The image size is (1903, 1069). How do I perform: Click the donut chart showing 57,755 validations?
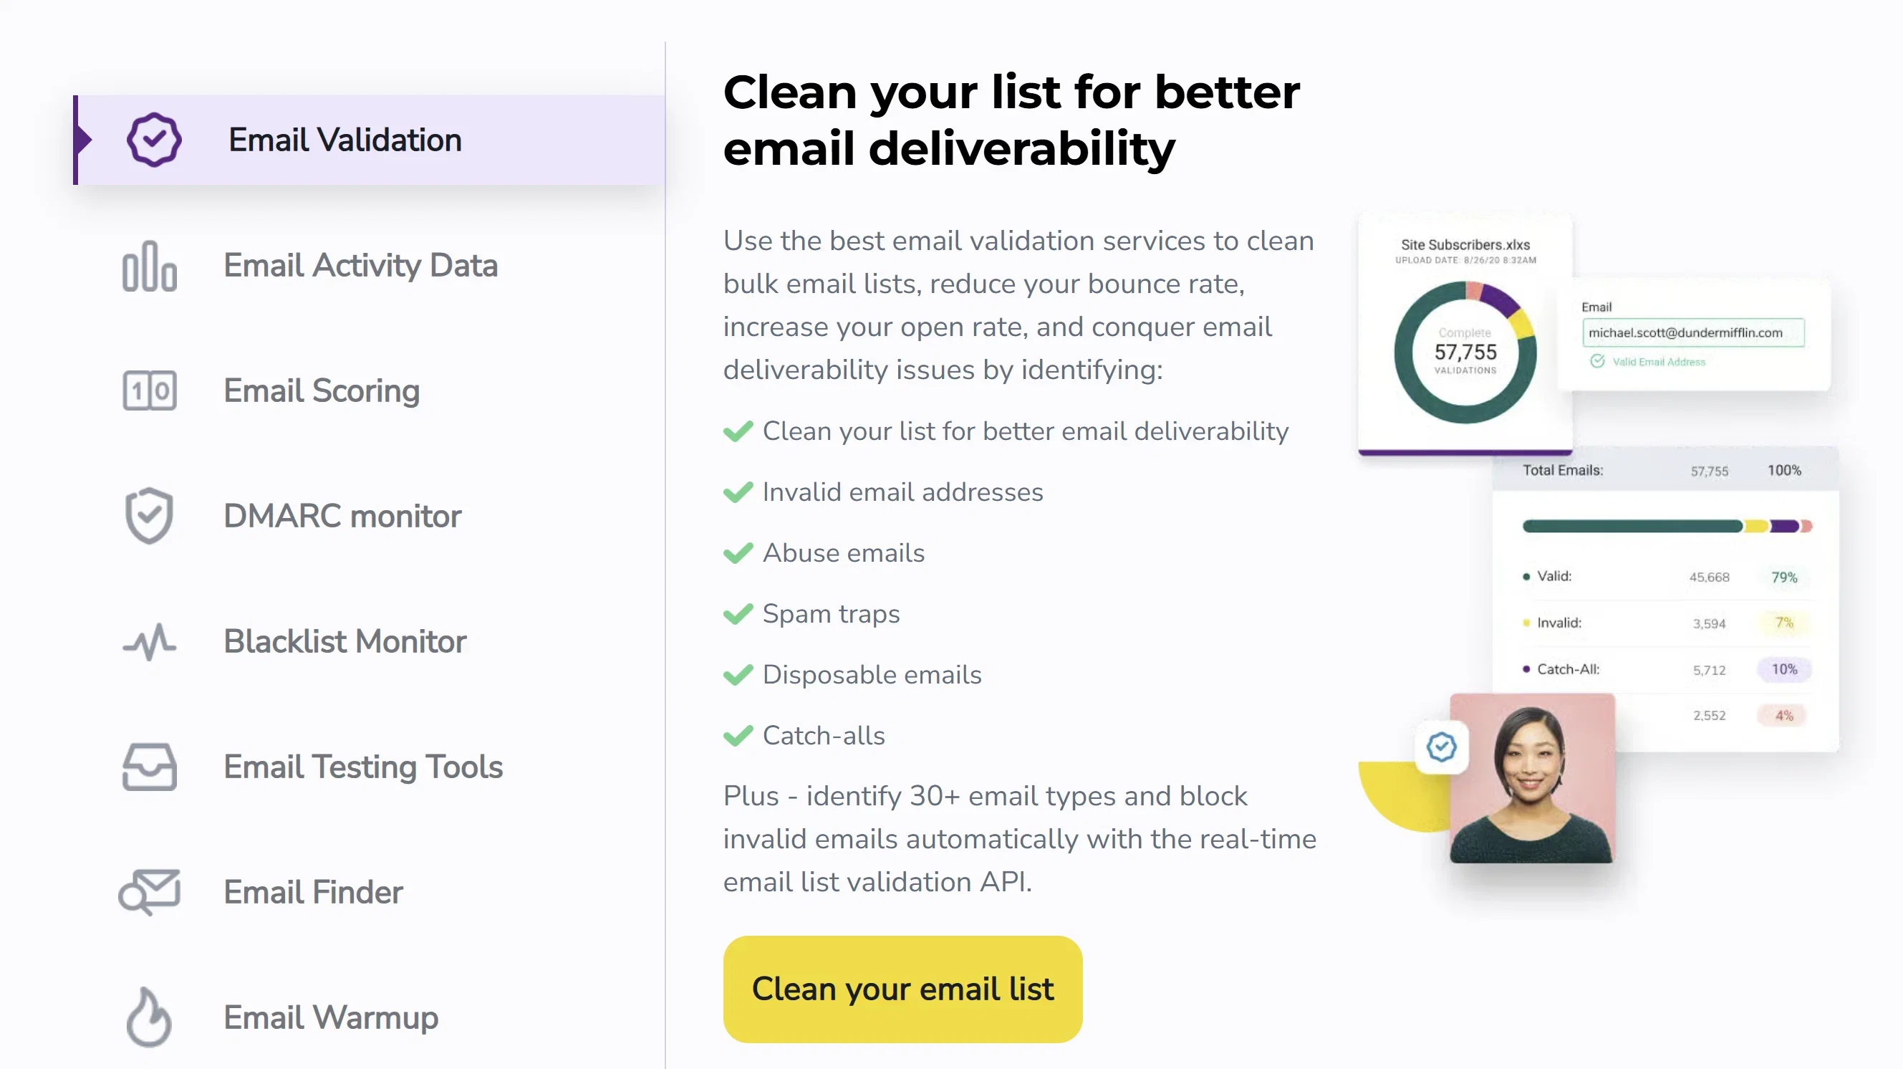[1465, 353]
